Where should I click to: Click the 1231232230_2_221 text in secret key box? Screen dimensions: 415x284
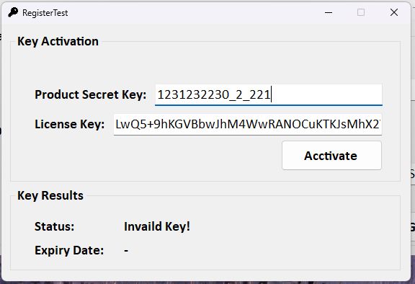tap(213, 94)
